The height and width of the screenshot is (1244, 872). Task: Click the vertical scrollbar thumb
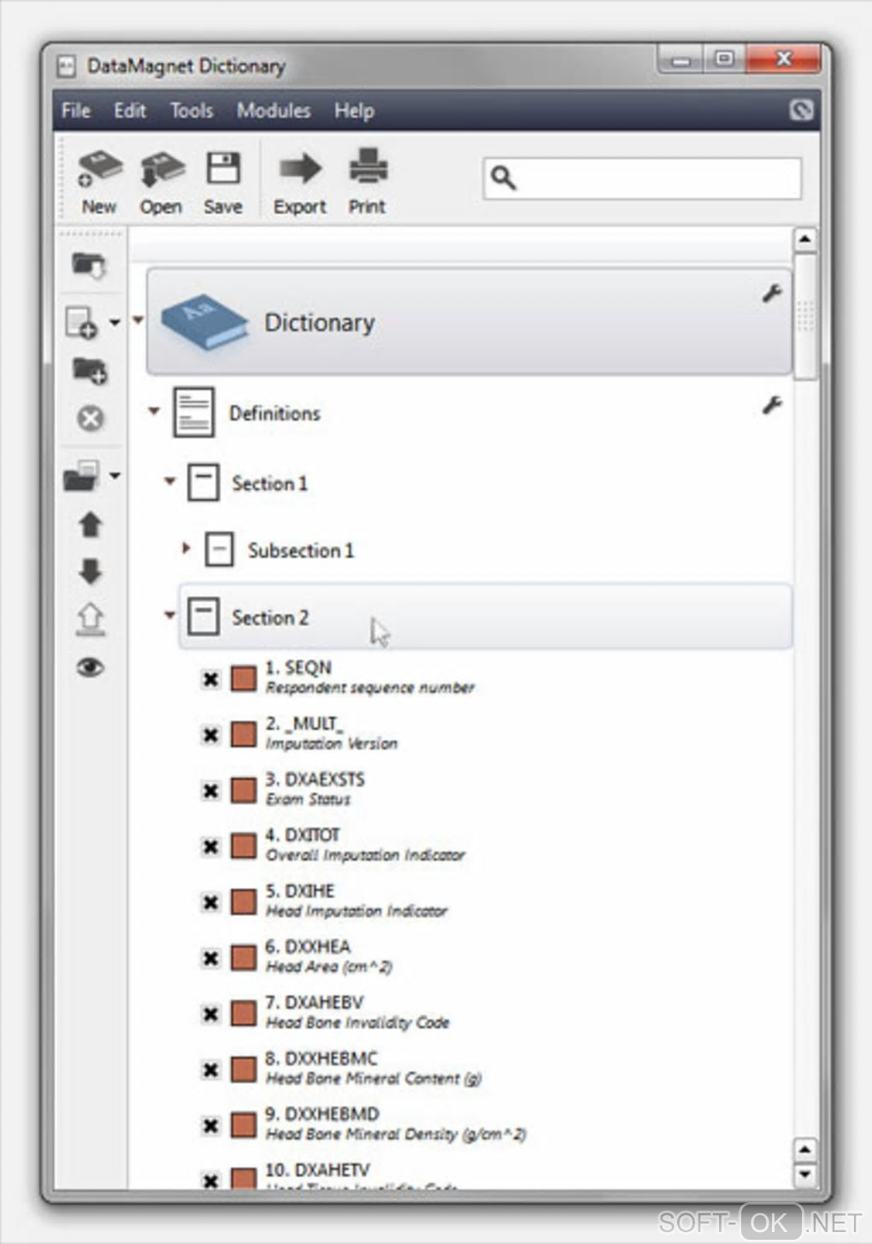click(805, 316)
